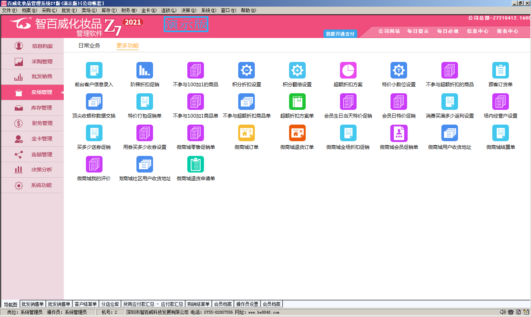Open 不参与超额折扣商品单 icon
The width and height of the screenshot is (531, 317).
coord(246,102)
